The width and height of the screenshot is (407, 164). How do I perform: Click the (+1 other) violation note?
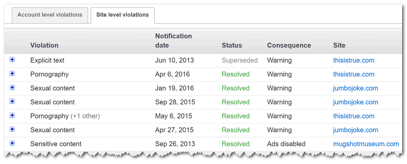click(85, 116)
